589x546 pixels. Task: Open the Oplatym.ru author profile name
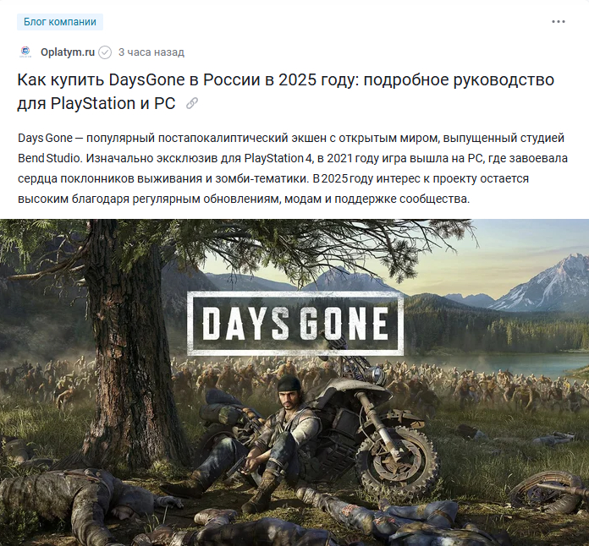tap(68, 52)
